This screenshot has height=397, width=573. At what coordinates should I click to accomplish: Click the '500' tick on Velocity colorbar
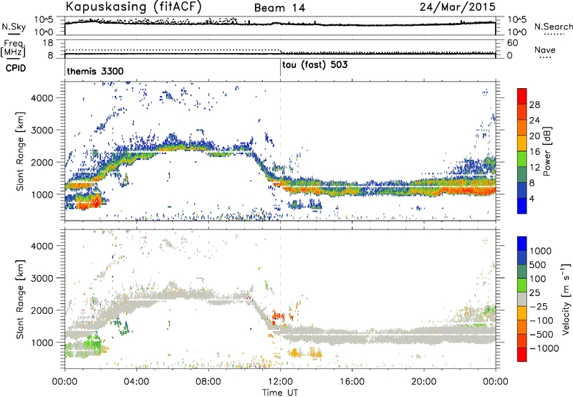(539, 264)
